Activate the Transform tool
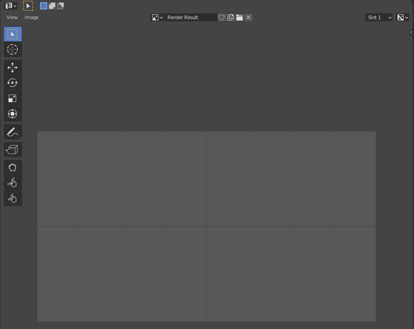The width and height of the screenshot is (414, 329). point(12,113)
